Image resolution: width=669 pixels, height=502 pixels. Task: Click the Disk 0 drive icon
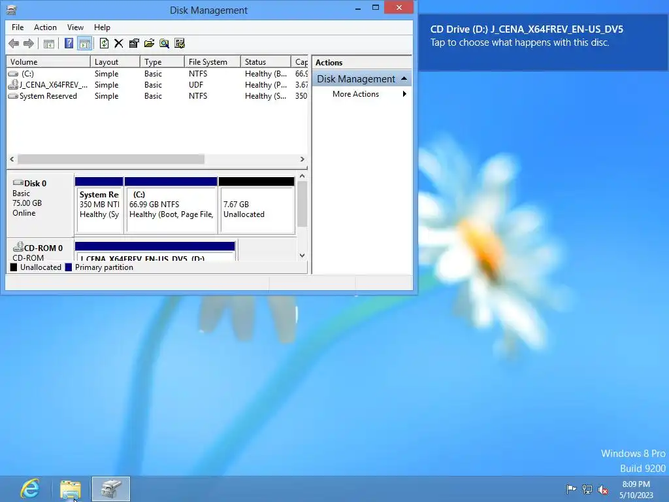coord(18,183)
